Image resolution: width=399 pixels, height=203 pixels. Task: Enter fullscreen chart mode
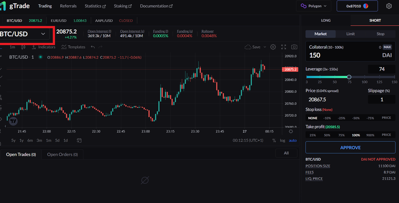pyautogui.click(x=283, y=47)
